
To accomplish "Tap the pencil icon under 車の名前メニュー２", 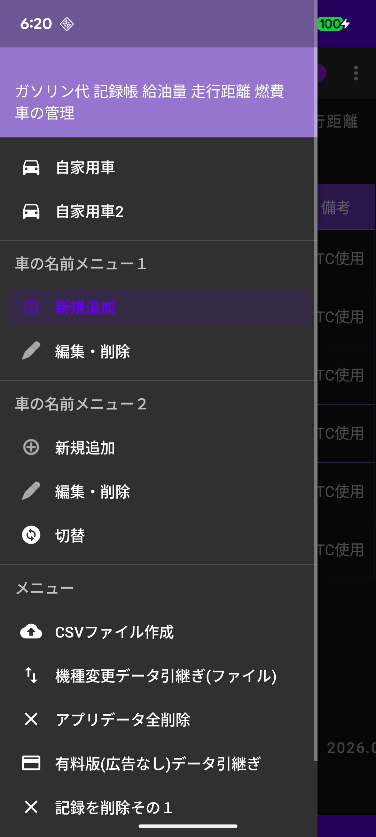I will pyautogui.click(x=31, y=491).
